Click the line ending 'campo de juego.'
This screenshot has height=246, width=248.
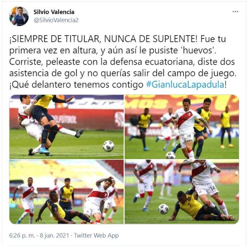pos(123,73)
